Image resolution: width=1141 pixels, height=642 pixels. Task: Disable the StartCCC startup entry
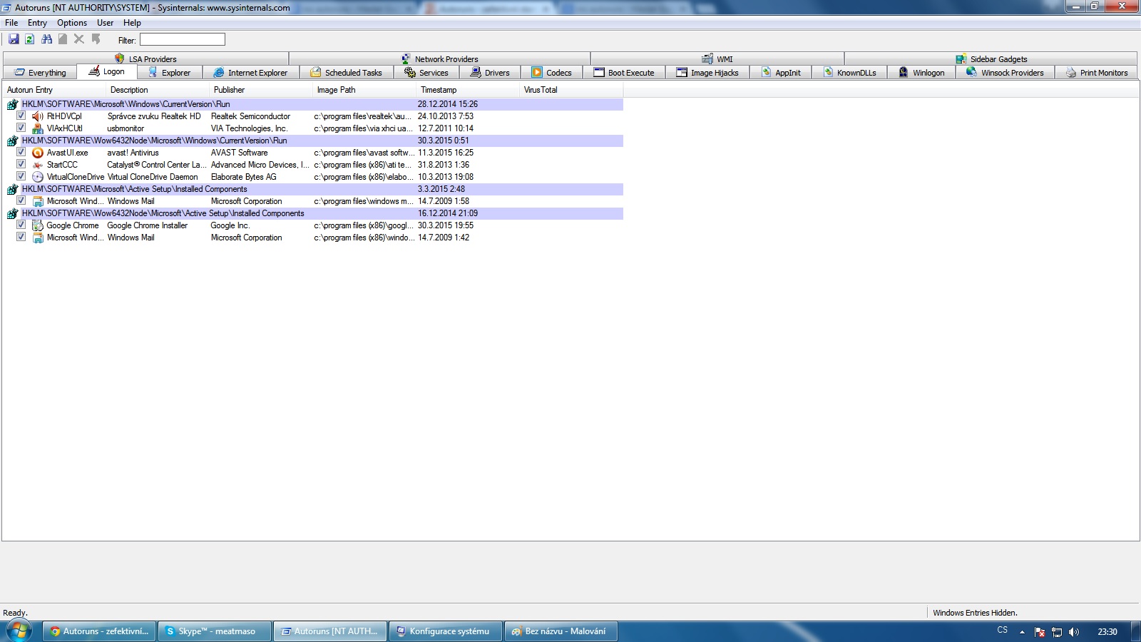tap(21, 164)
